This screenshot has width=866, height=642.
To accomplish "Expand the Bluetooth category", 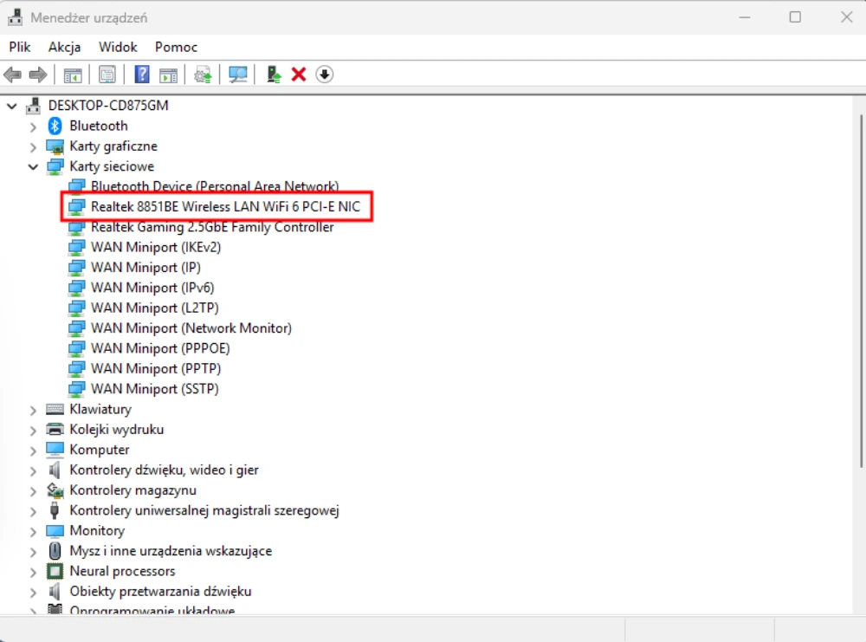I will point(33,126).
